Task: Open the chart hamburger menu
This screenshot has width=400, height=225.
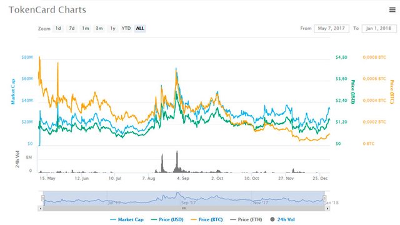Action: [x=392, y=10]
